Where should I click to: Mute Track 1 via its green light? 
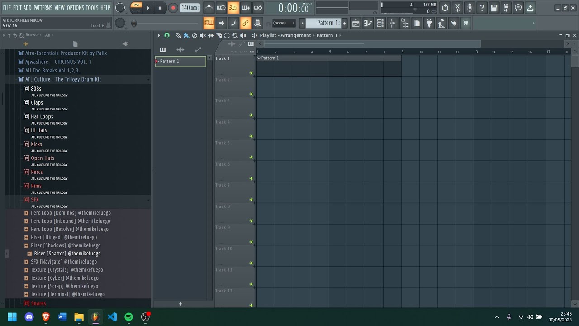[x=252, y=73]
